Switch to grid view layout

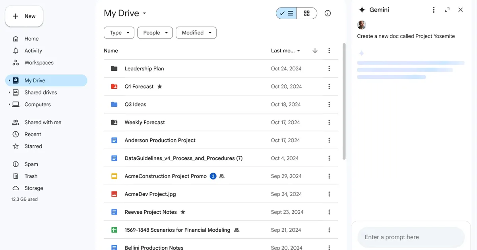point(306,13)
